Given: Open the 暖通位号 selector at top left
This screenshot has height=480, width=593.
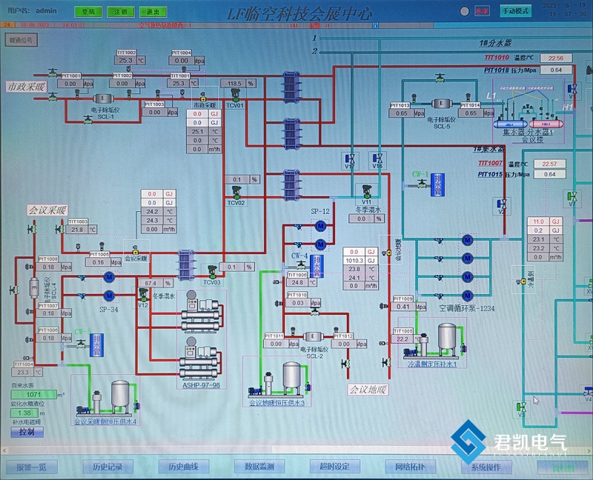Looking at the screenshot, I should click(21, 39).
